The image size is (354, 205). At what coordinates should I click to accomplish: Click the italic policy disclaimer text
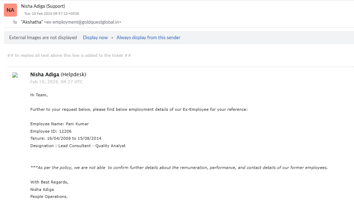tap(179, 168)
